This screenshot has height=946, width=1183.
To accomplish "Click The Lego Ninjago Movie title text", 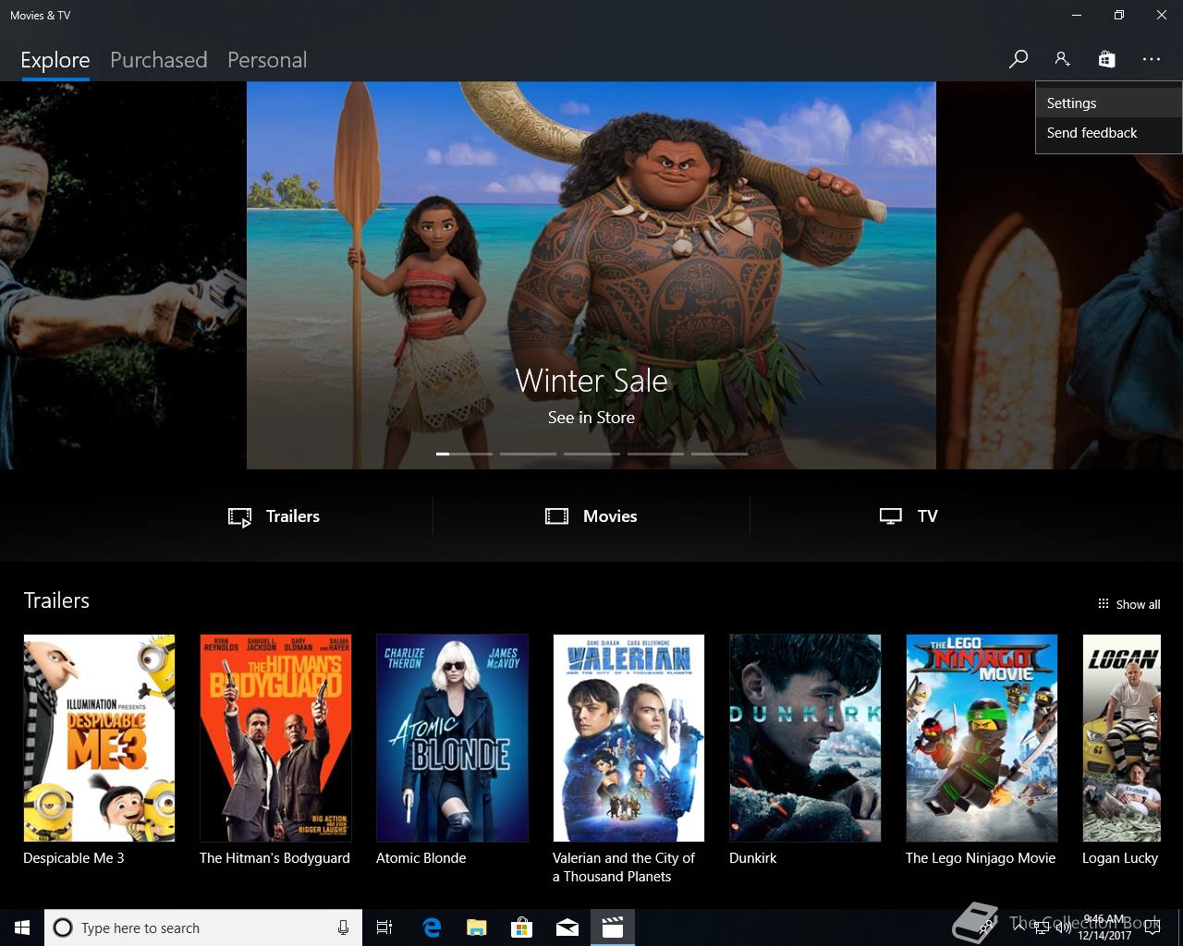I will [x=980, y=858].
